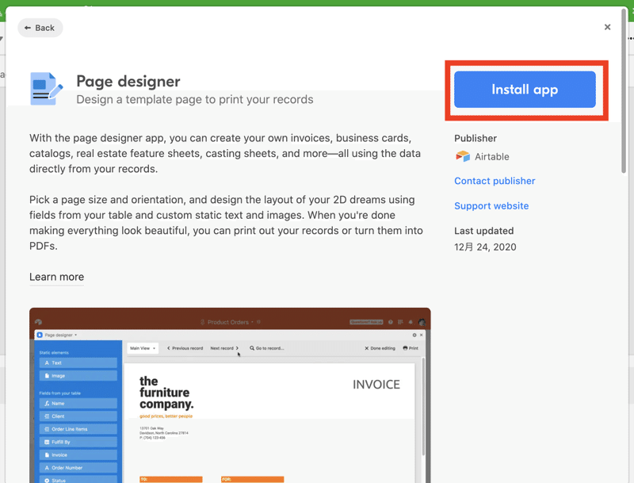Visit the Support website link
Image resolution: width=634 pixels, height=483 pixels.
point(491,206)
